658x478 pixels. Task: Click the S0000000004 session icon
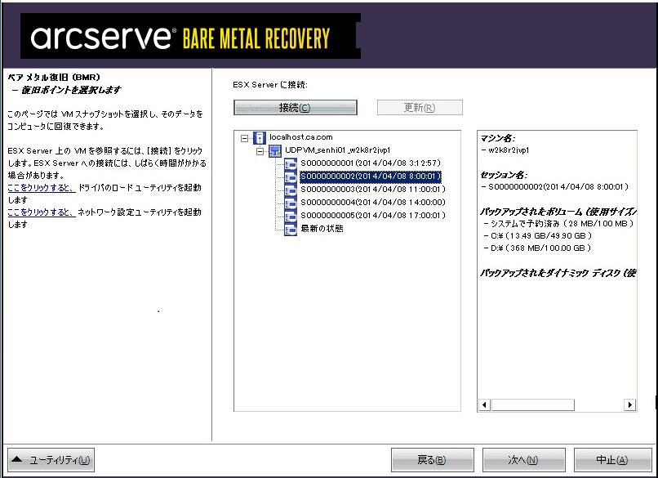[291, 203]
